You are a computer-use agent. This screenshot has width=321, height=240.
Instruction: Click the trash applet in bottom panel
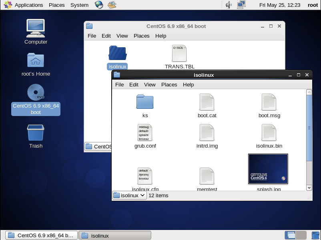coord(315,235)
